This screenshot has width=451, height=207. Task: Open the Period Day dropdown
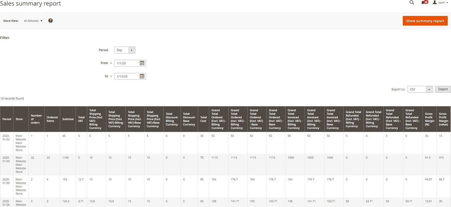coord(125,50)
